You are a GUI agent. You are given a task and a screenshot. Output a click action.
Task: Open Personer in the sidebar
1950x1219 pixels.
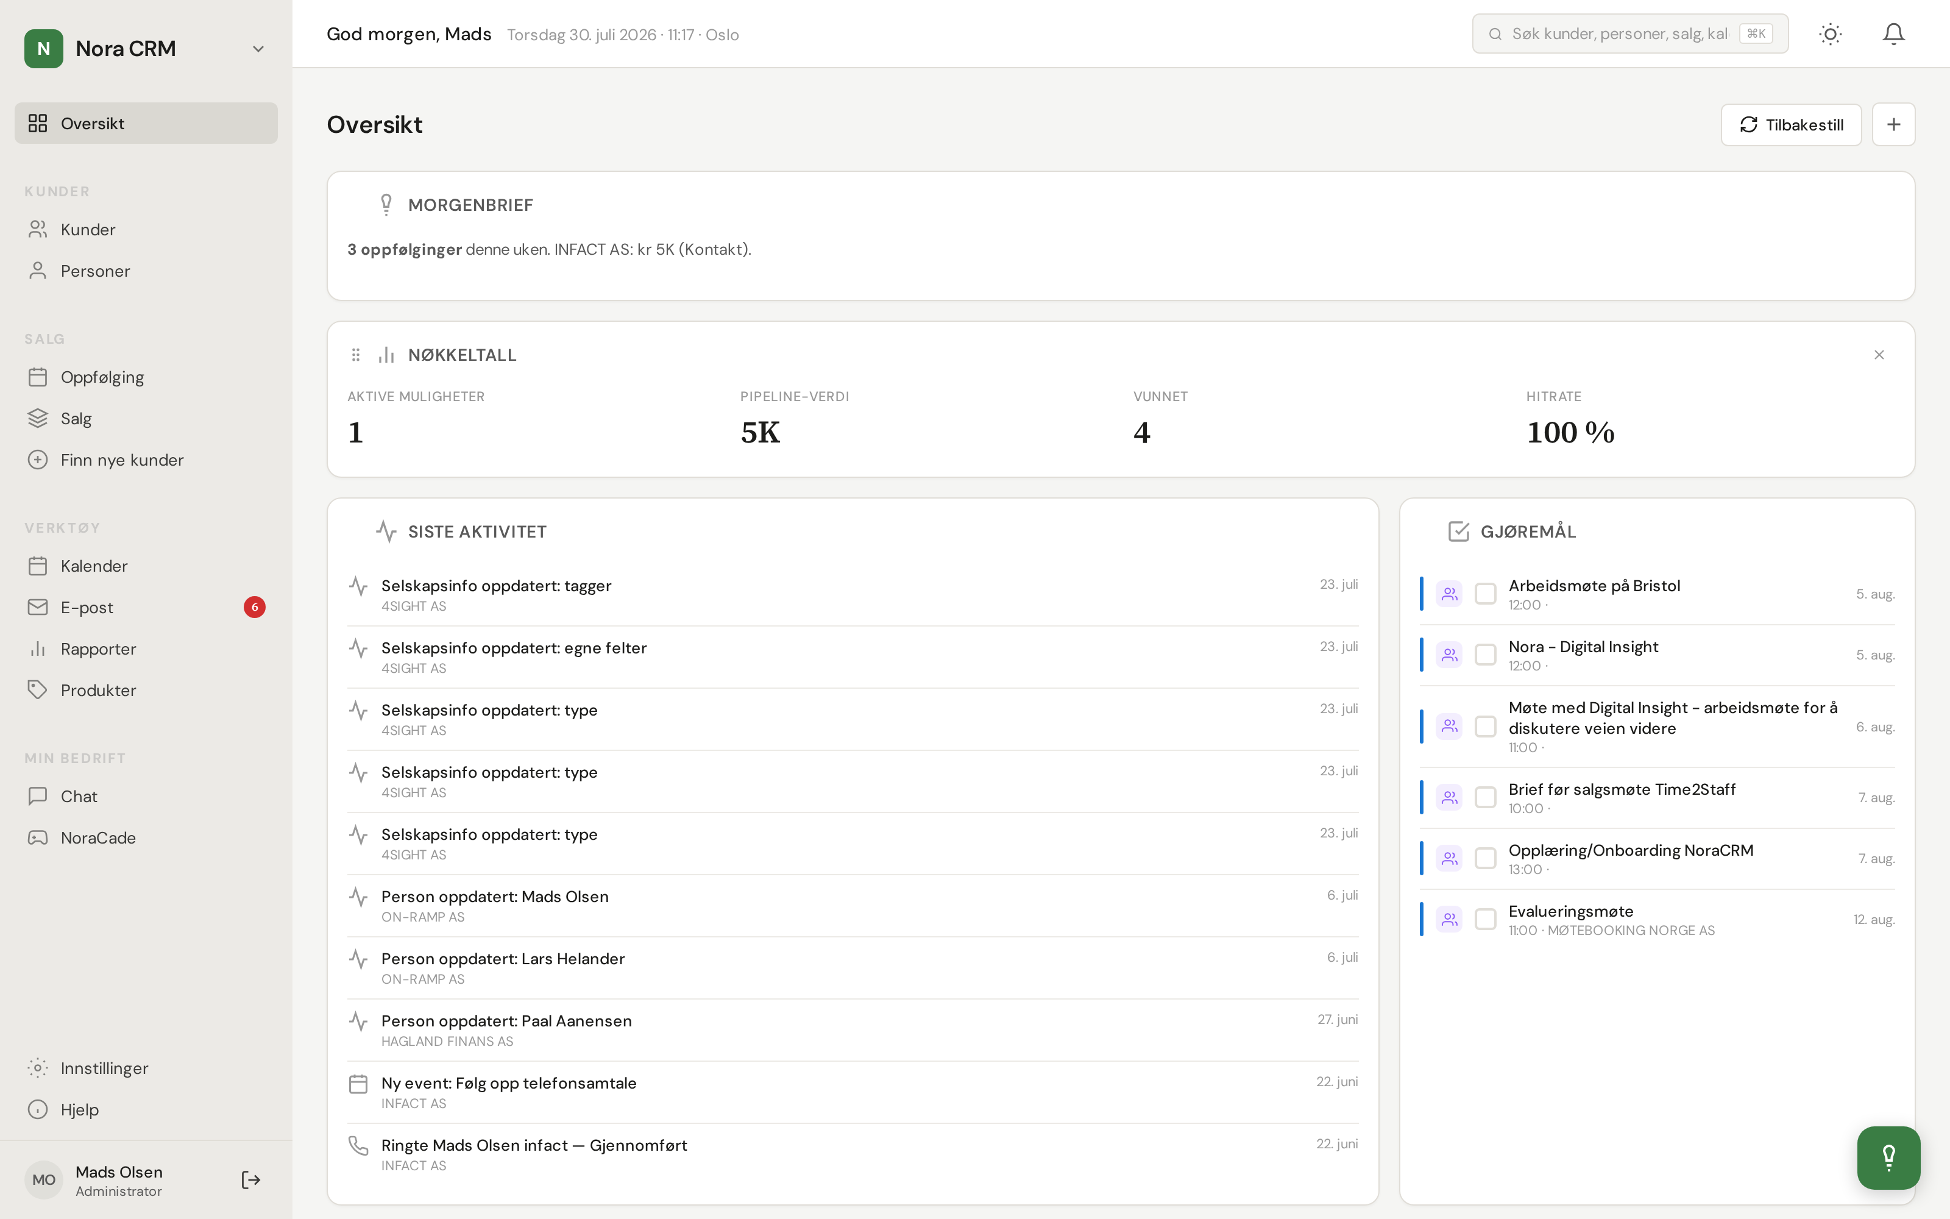pyautogui.click(x=146, y=271)
